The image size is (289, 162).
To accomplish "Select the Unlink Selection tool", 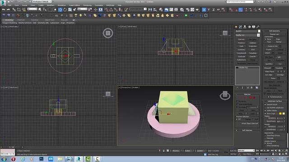I will pos(19,9).
